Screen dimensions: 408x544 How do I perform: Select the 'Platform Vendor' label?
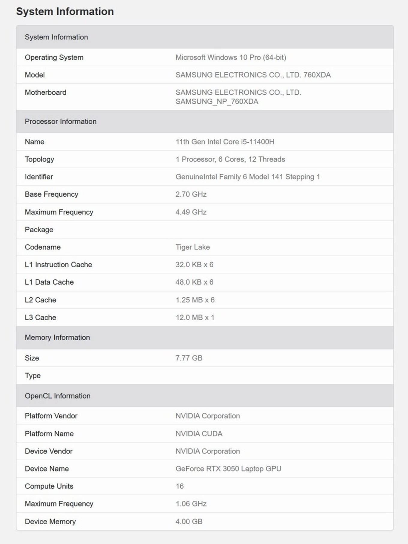point(51,416)
